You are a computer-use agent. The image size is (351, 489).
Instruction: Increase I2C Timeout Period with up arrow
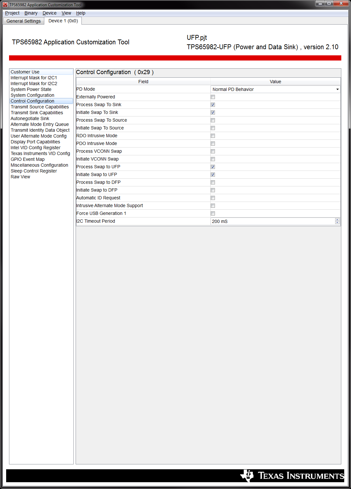tap(337, 220)
